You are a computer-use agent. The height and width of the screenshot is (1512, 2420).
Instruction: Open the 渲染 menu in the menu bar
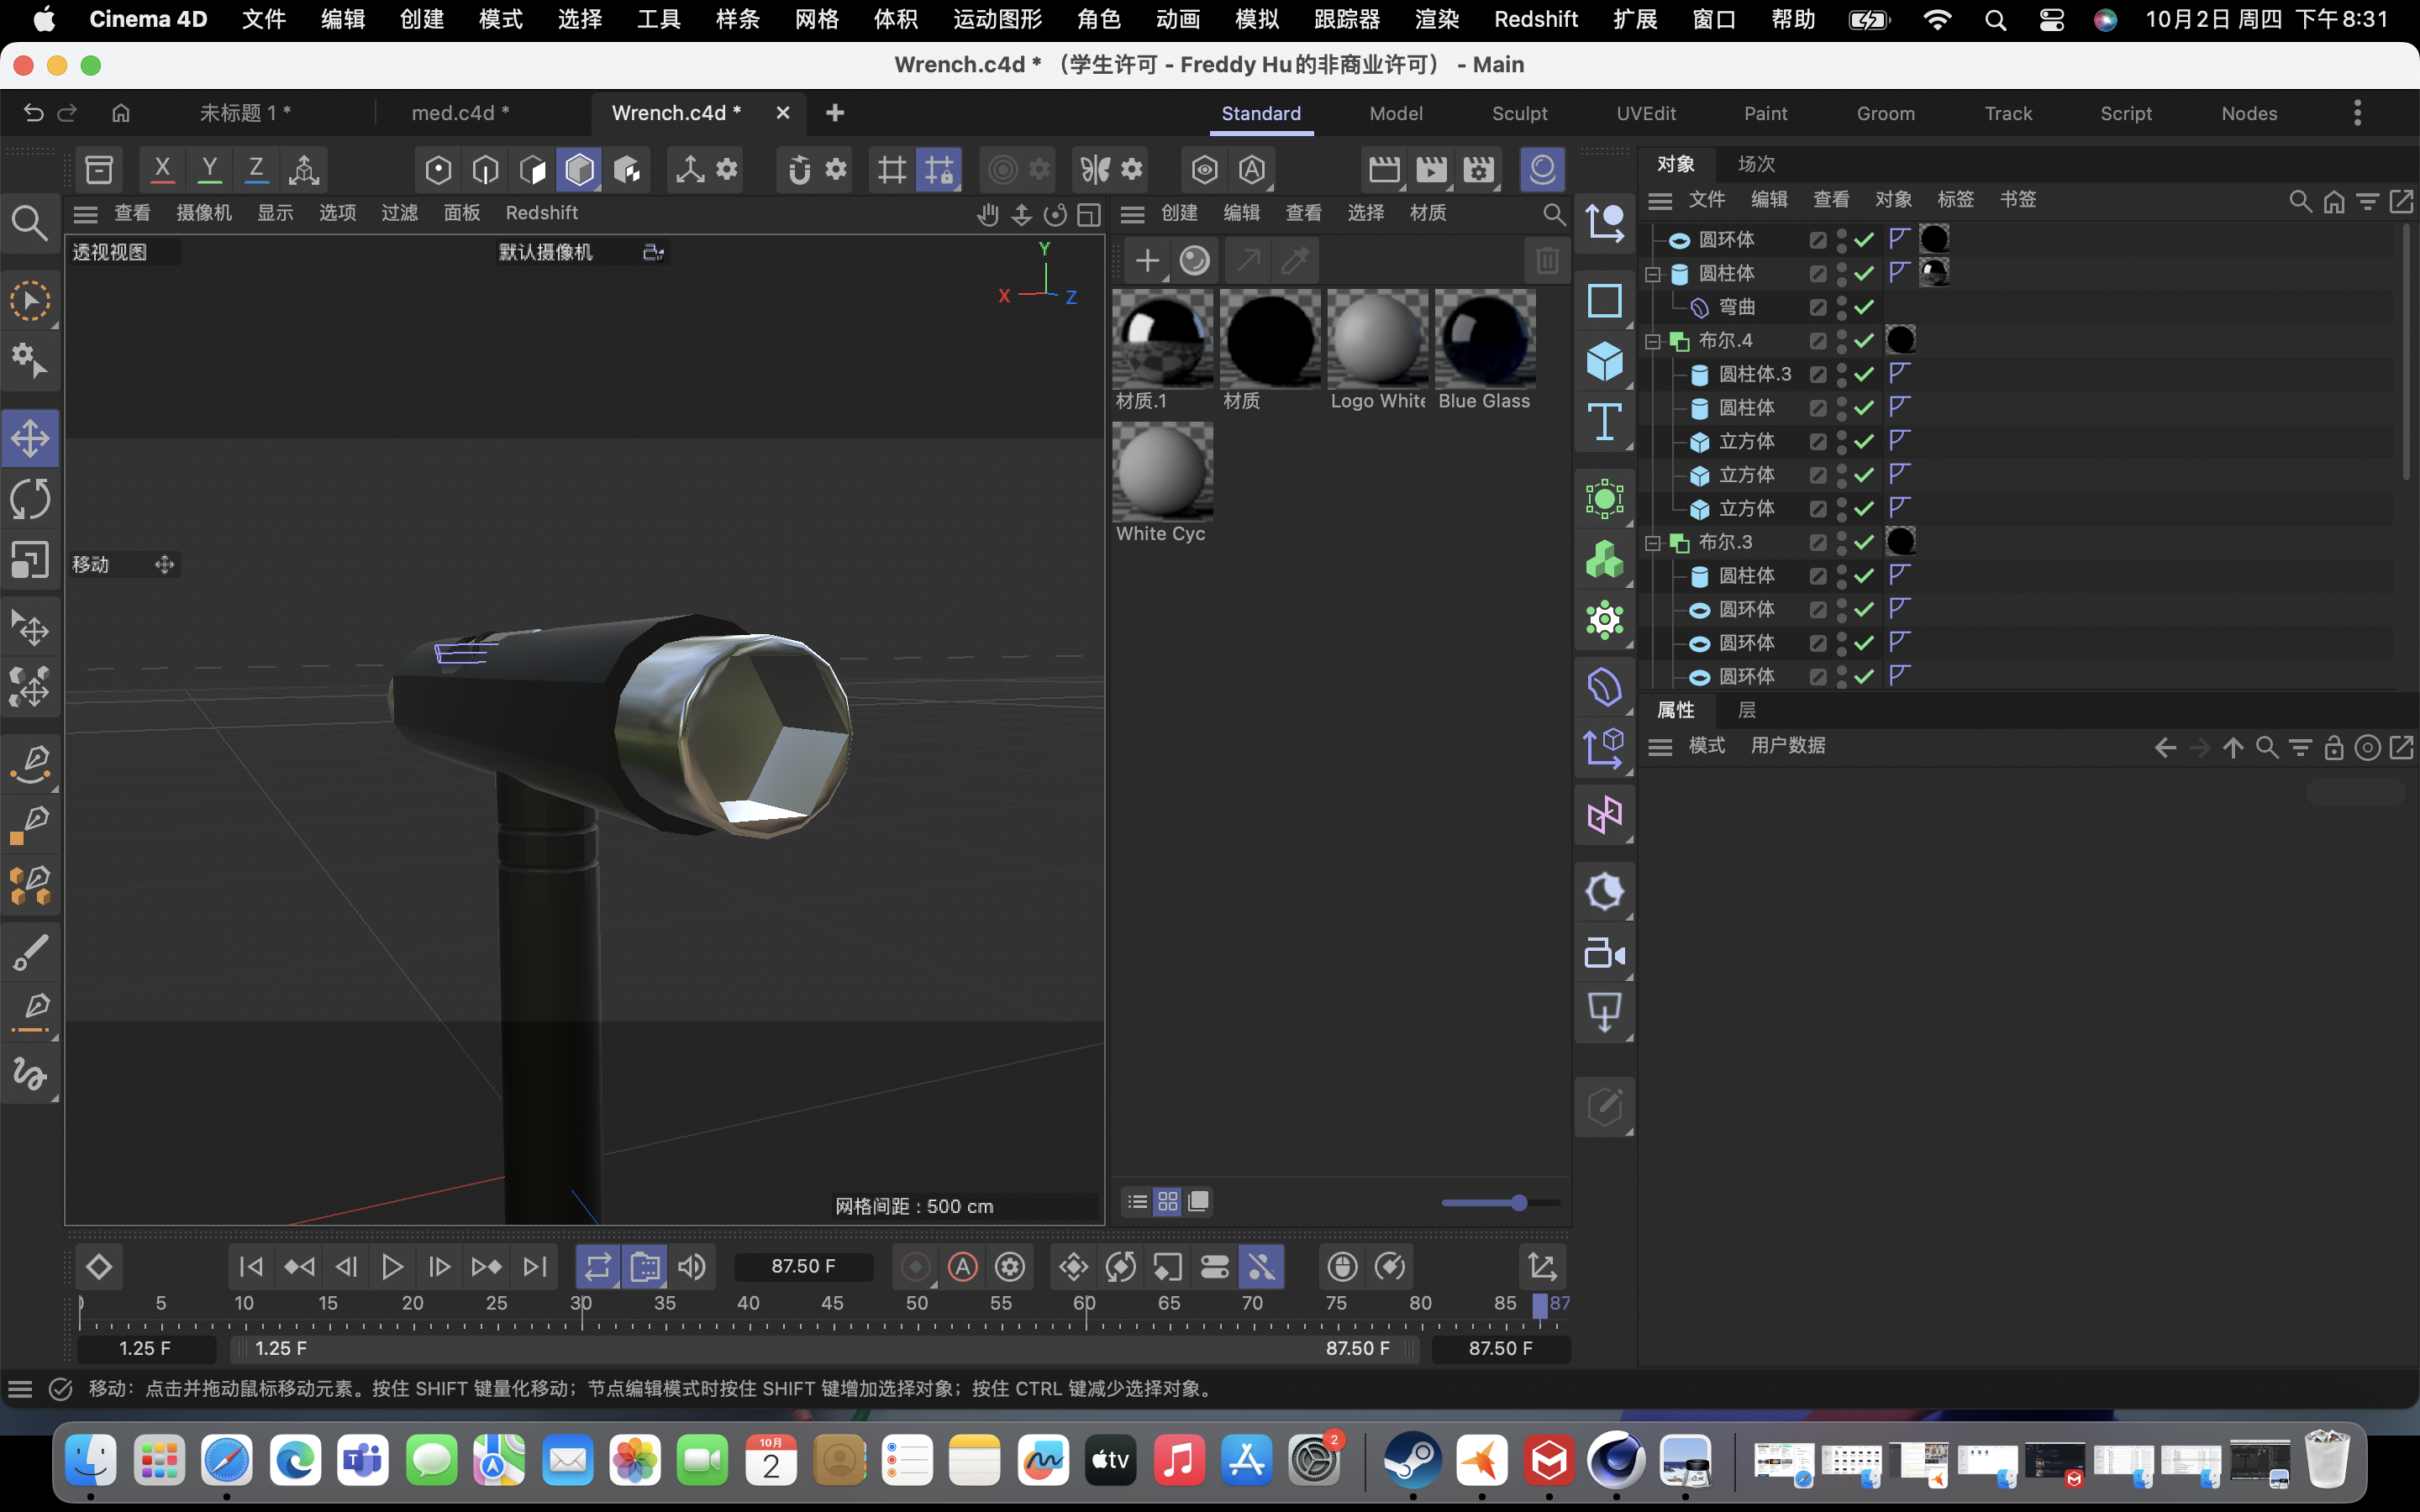[x=1436, y=19]
